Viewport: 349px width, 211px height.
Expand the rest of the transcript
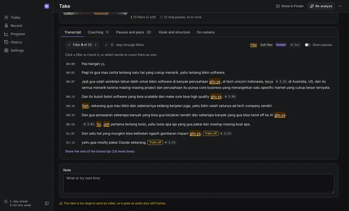[100, 151]
